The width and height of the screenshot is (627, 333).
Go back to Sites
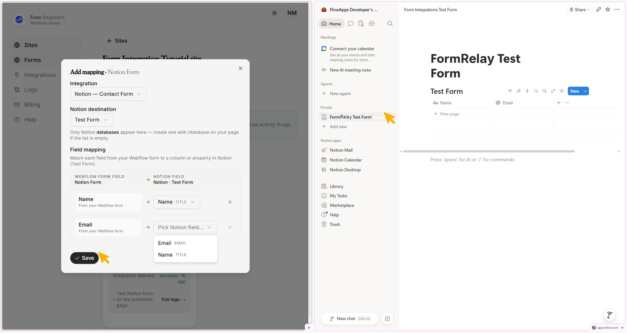117,41
